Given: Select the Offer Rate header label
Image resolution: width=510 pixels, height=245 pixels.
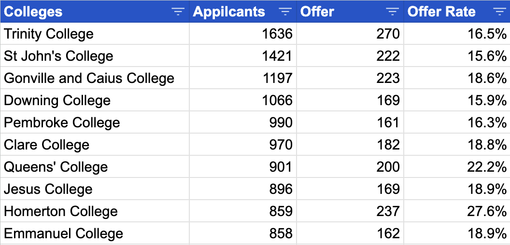Looking at the screenshot, I should (x=441, y=12).
